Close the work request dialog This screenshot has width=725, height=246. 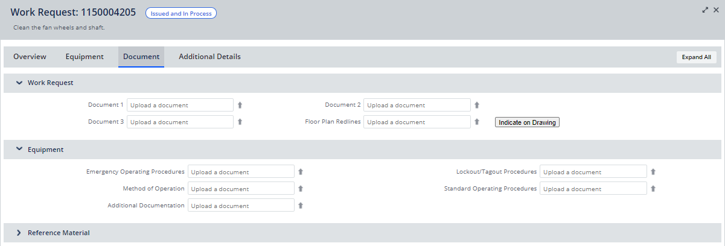coord(716,10)
